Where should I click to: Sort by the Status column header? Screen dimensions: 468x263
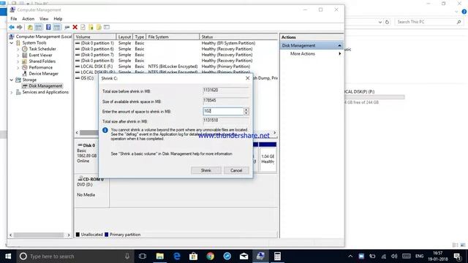pyautogui.click(x=238, y=37)
